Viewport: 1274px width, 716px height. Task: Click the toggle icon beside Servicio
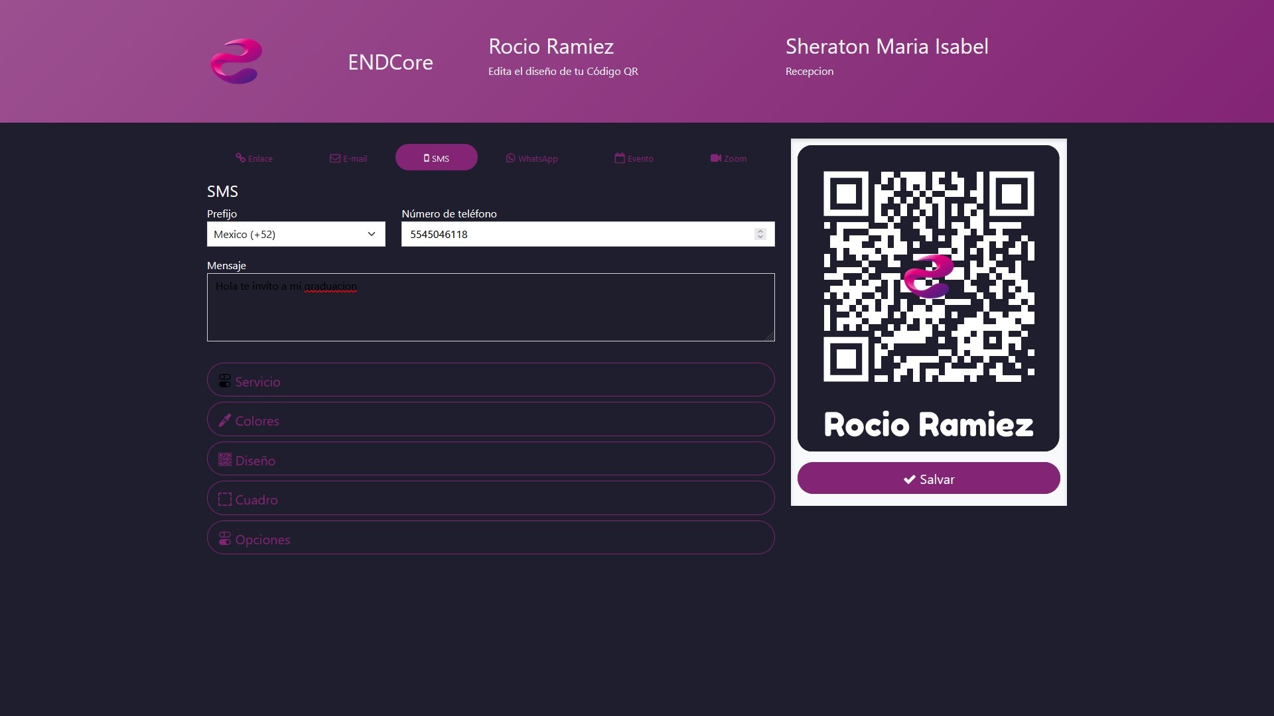(225, 381)
